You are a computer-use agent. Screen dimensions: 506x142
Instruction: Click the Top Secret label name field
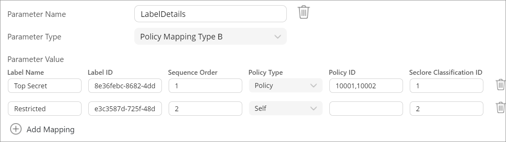[x=45, y=86]
